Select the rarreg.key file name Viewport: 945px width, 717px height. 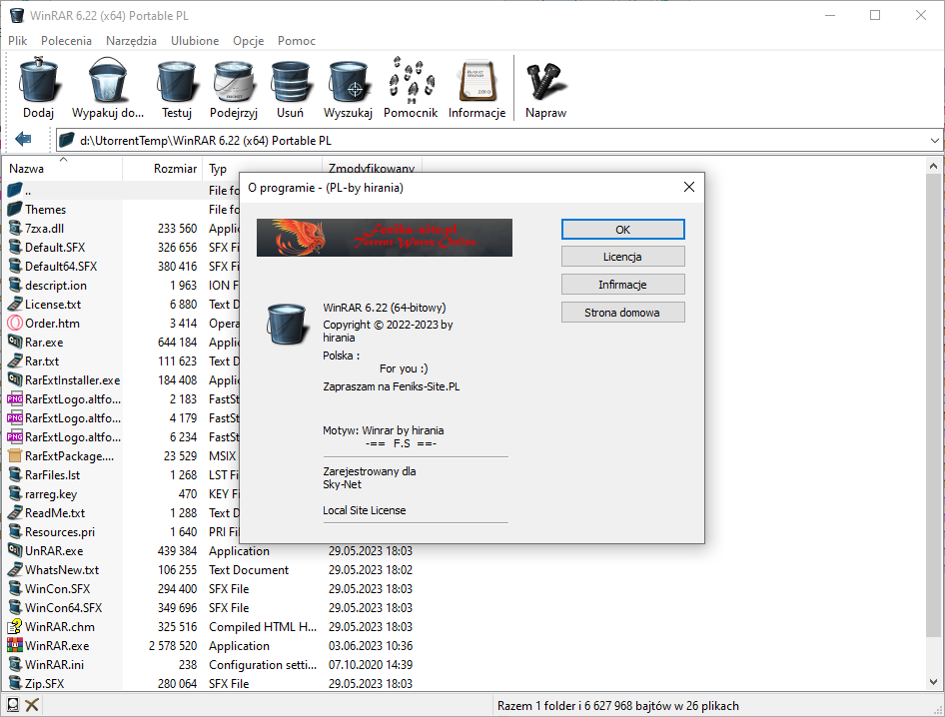point(51,494)
